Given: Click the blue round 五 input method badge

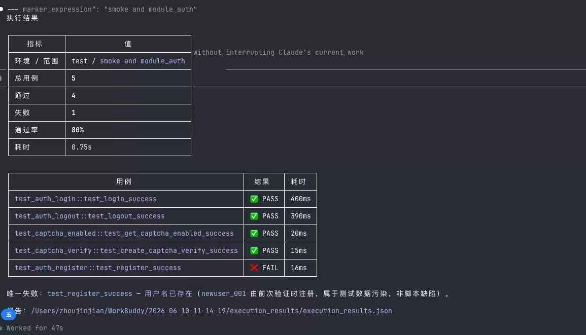Looking at the screenshot, I should pyautogui.click(x=9, y=314).
